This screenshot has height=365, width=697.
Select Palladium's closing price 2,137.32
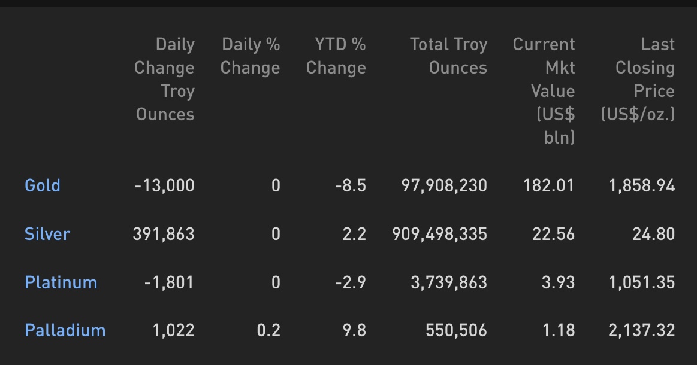pyautogui.click(x=641, y=330)
